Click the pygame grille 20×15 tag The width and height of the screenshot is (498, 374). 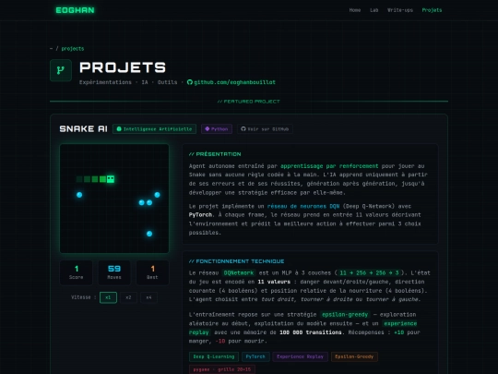pos(222,369)
